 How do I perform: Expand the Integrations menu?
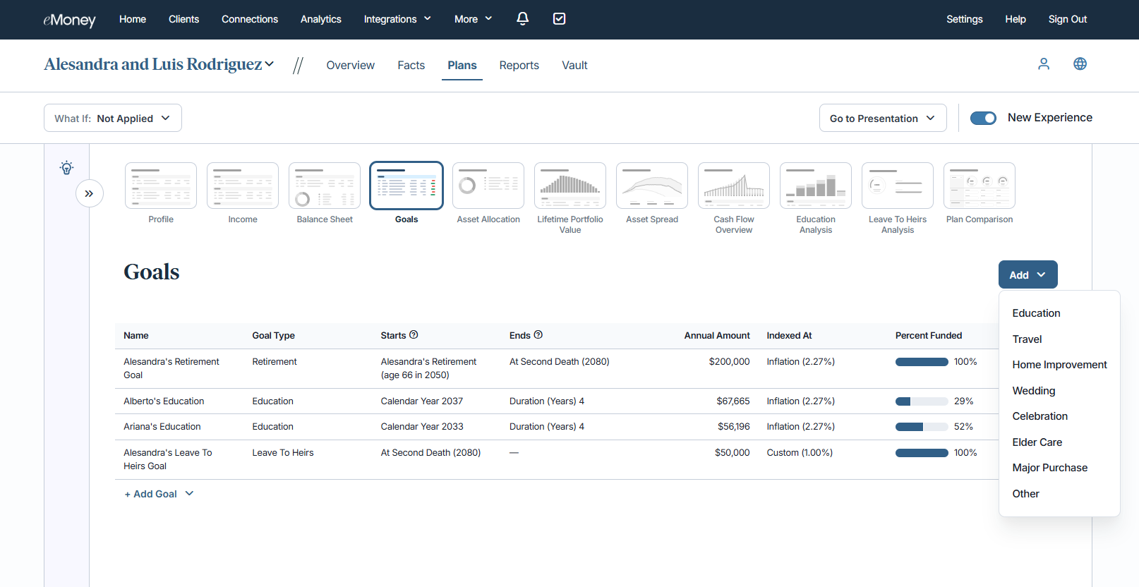pyautogui.click(x=397, y=19)
